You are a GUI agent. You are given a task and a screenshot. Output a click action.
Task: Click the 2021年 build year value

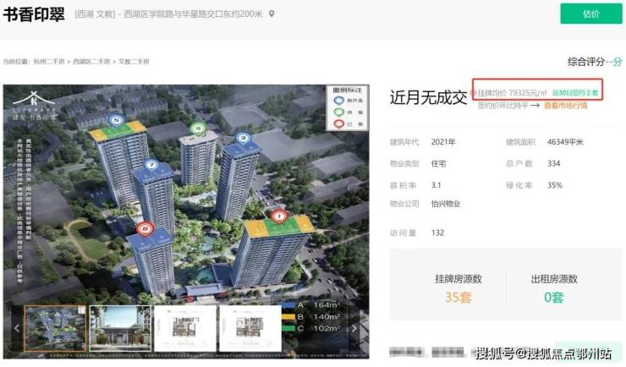point(443,142)
